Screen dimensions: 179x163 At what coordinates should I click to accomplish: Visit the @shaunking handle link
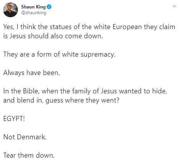click(x=34, y=13)
